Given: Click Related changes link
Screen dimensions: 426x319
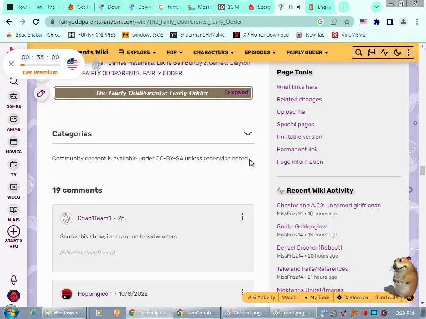Looking at the screenshot, I should click(x=300, y=99).
